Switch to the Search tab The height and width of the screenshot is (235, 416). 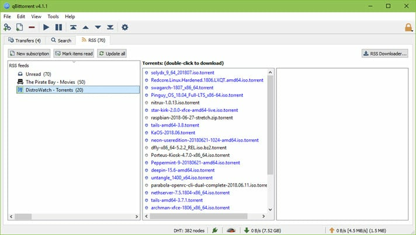tap(61, 40)
